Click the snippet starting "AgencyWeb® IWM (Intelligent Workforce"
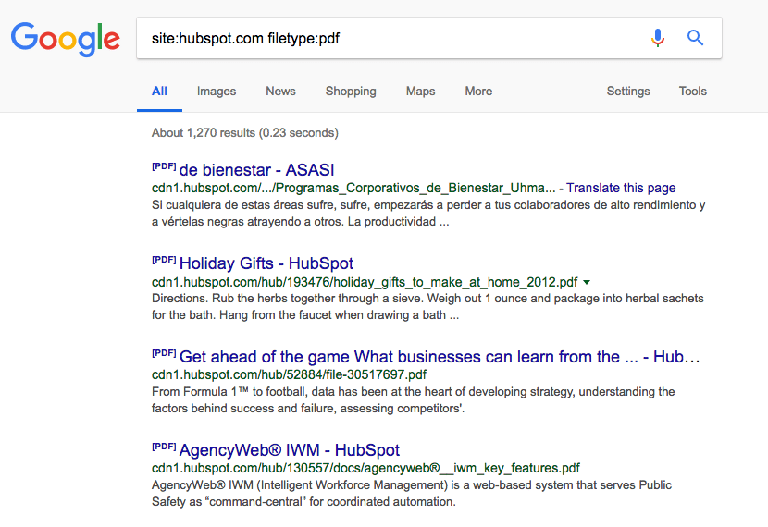Screen dimensions: 768x527 click(x=412, y=493)
